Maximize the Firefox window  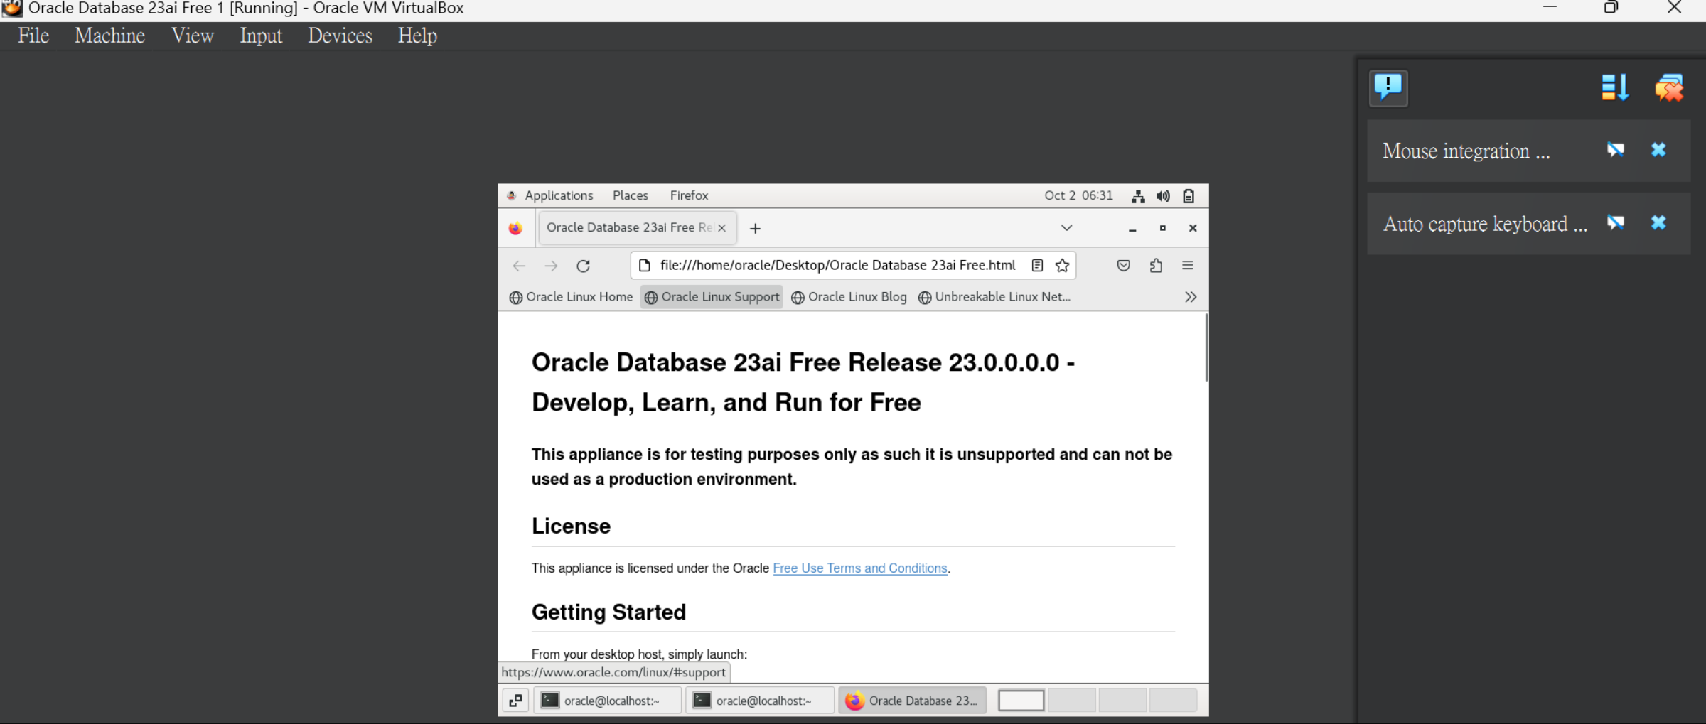coord(1162,228)
